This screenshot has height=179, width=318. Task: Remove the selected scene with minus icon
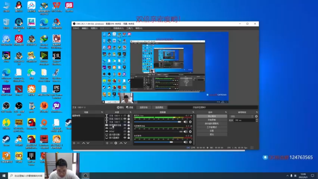tap(78, 143)
